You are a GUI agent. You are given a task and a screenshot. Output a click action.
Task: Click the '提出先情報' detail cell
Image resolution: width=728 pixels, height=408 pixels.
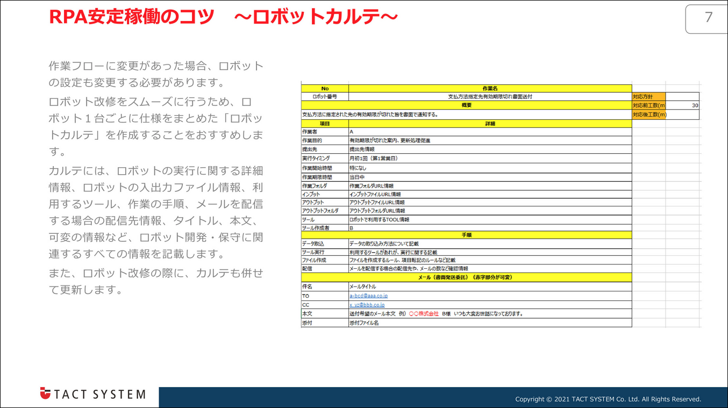(x=490, y=149)
